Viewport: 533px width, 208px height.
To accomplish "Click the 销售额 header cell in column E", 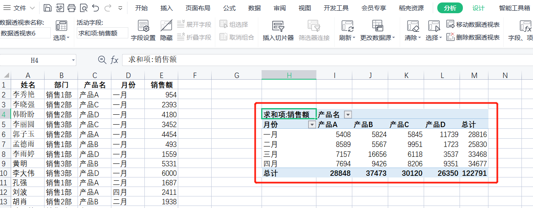I will point(161,85).
